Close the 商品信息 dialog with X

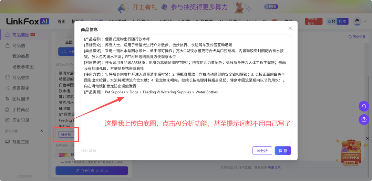coord(290,29)
